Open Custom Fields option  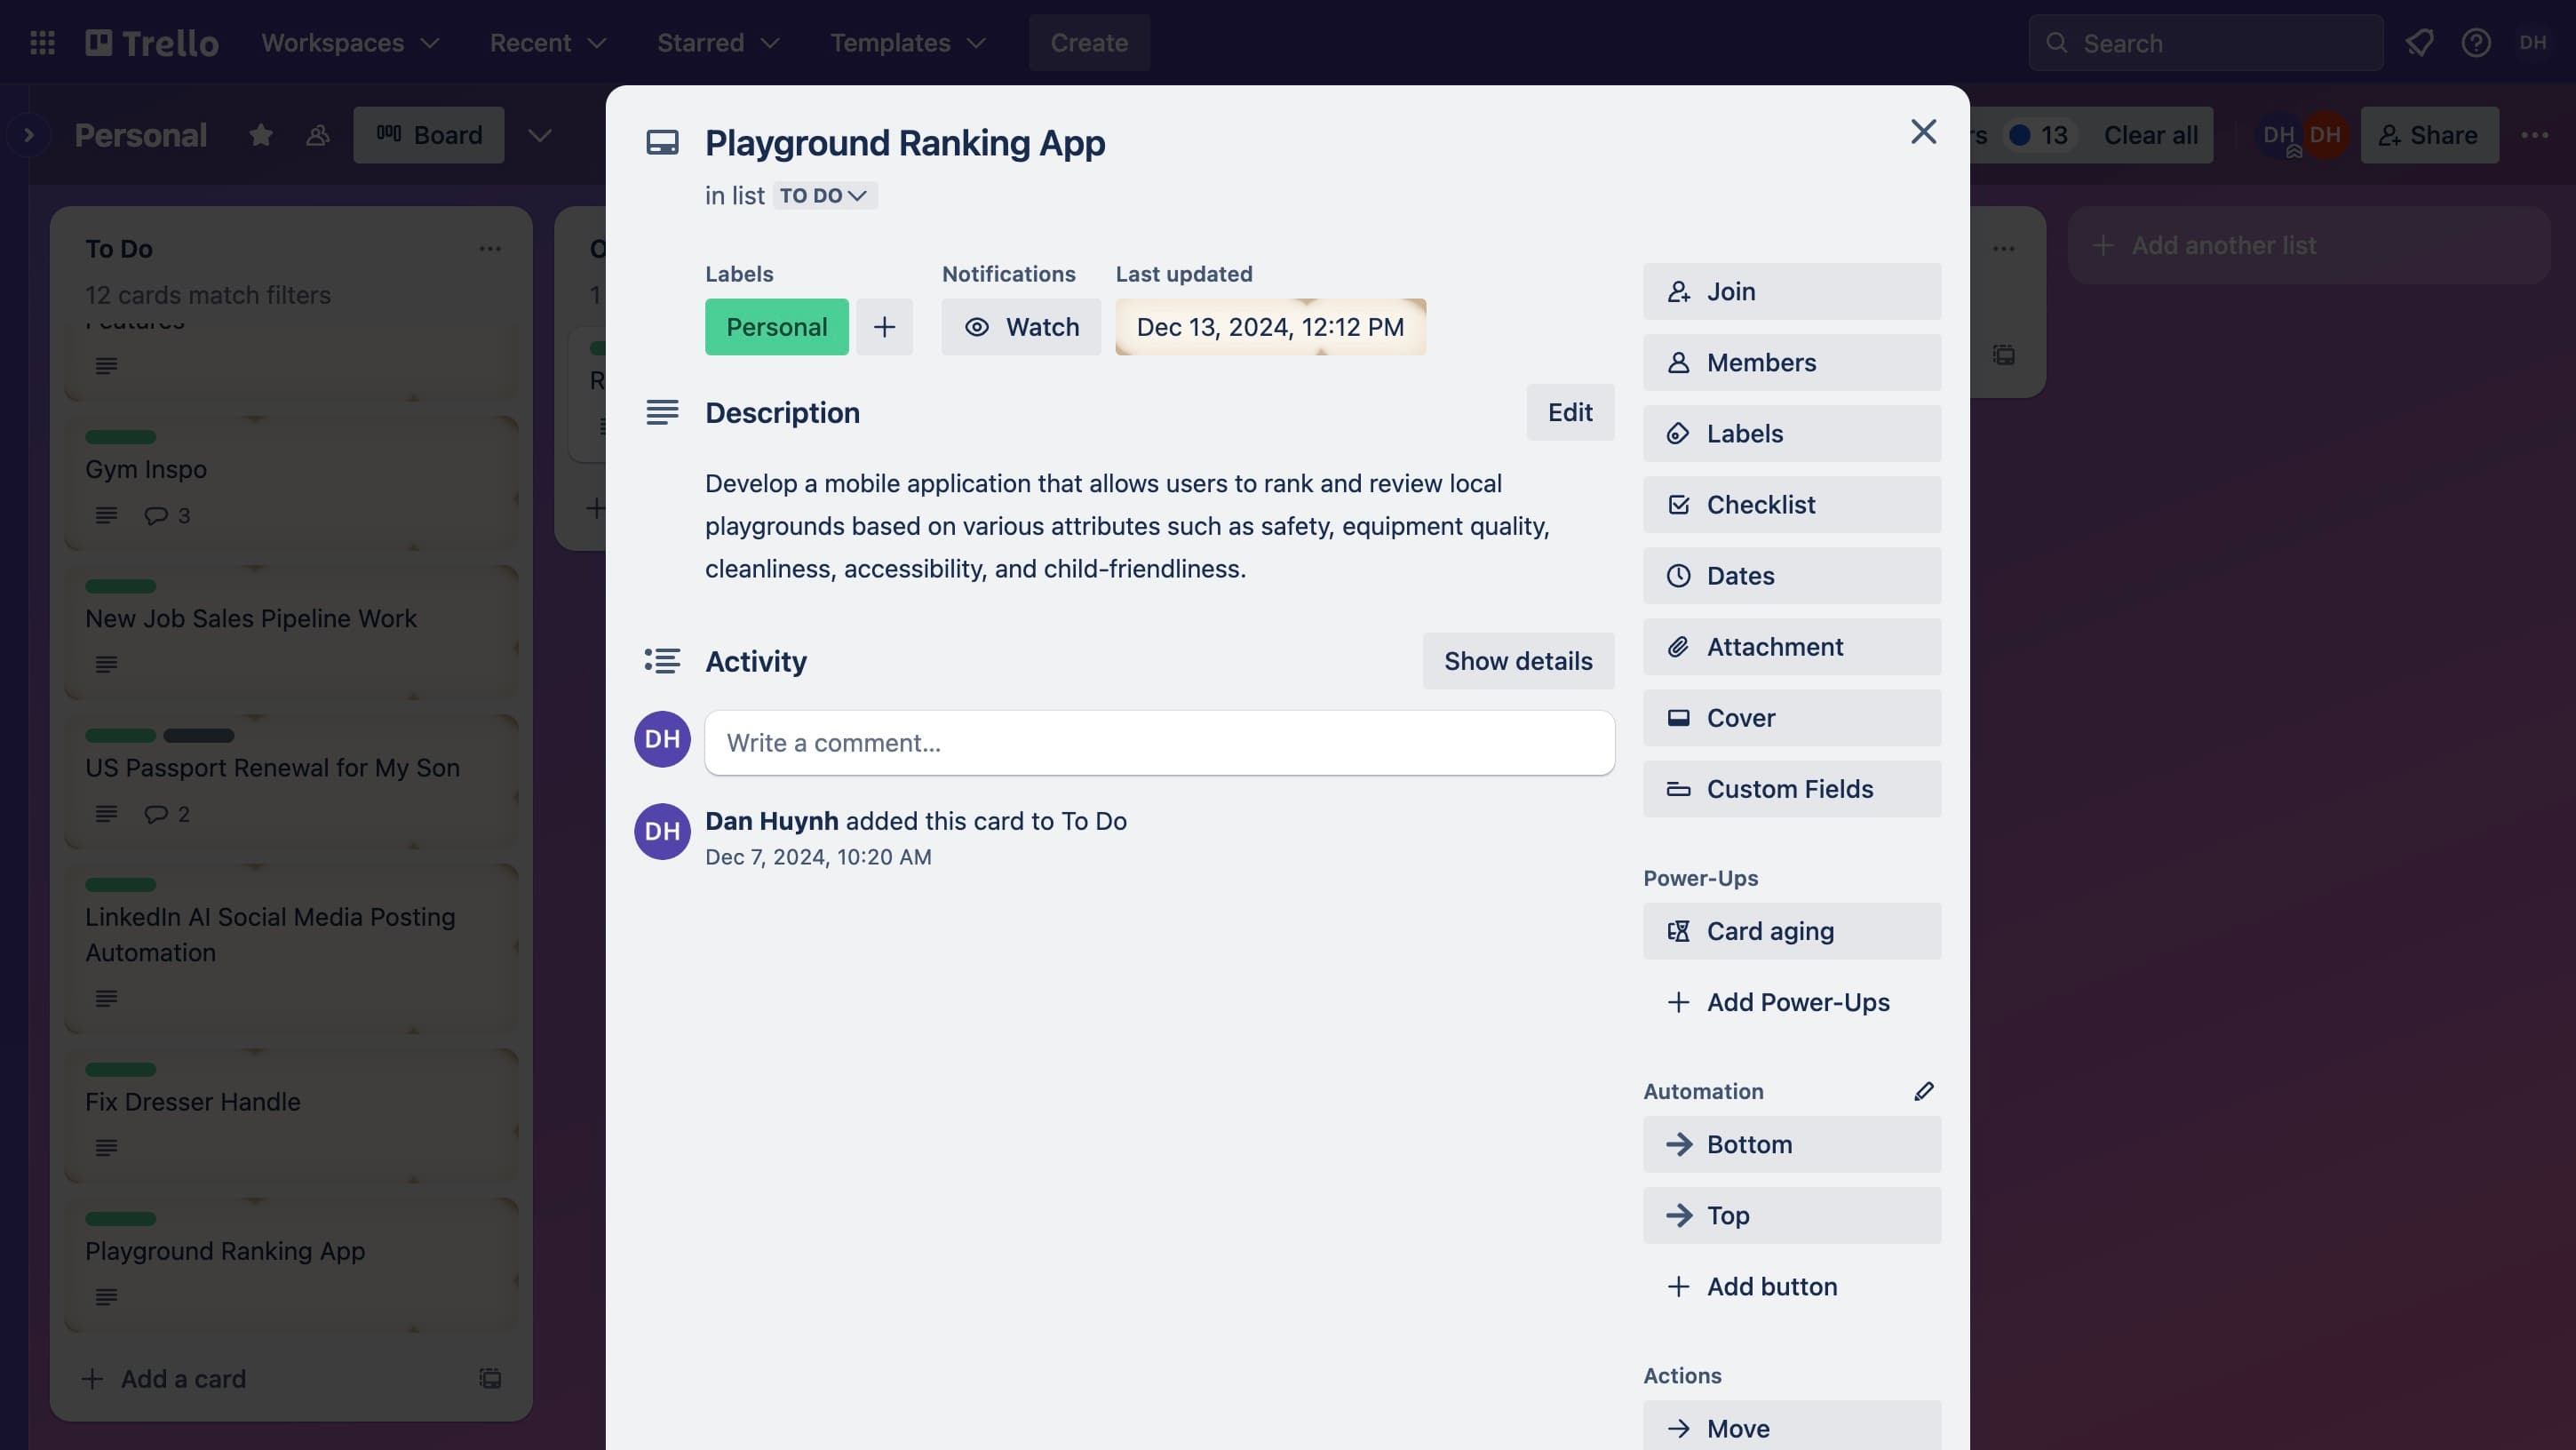click(x=1792, y=789)
